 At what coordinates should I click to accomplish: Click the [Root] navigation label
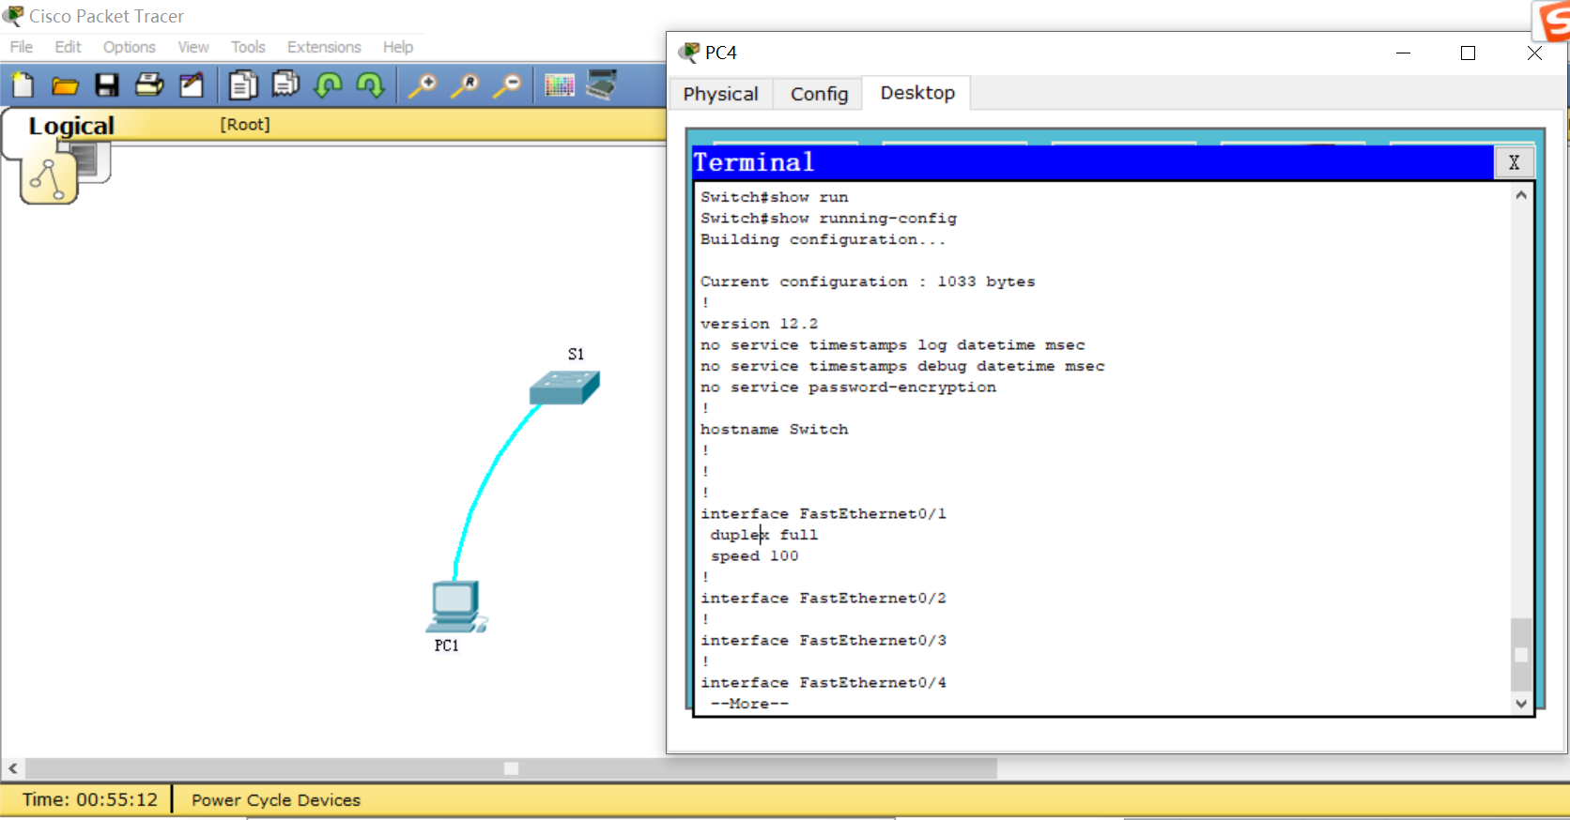click(x=245, y=125)
